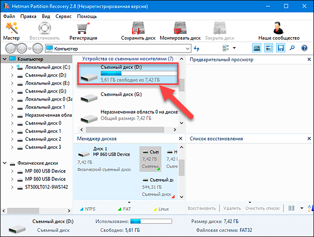Open recovery list view dropdown arrow
Viewport: 314px width, 237px height.
click(302, 208)
